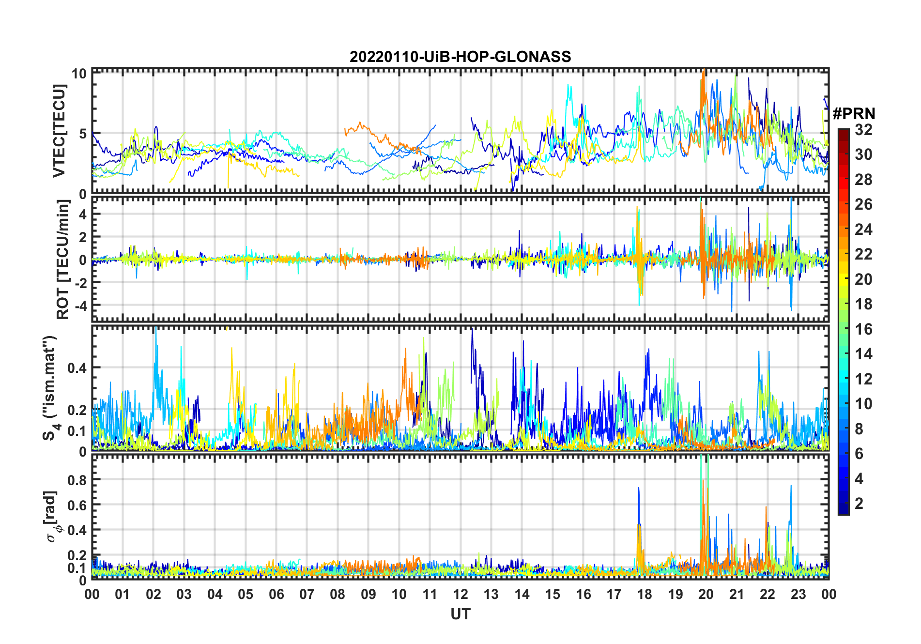
Task: Click the colorbar tick label 32
Action: [x=863, y=130]
